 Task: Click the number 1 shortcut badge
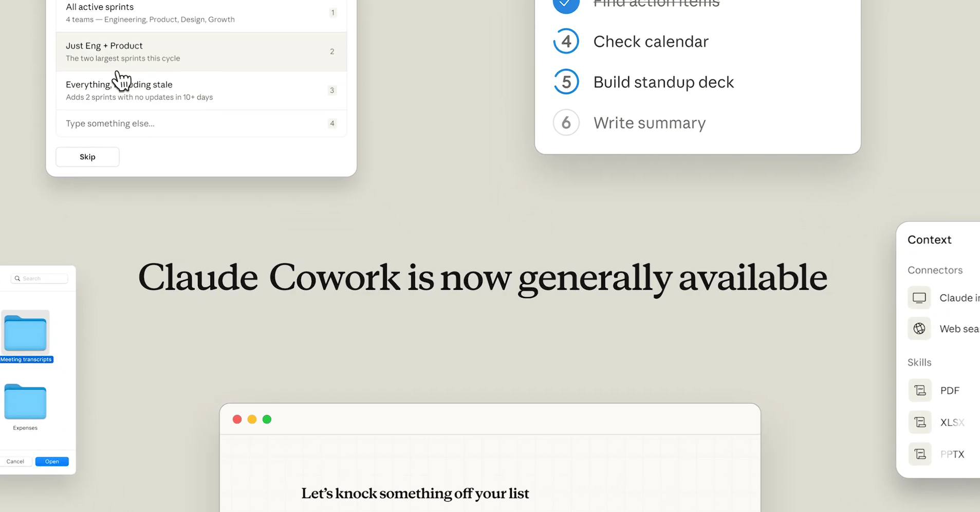click(332, 12)
